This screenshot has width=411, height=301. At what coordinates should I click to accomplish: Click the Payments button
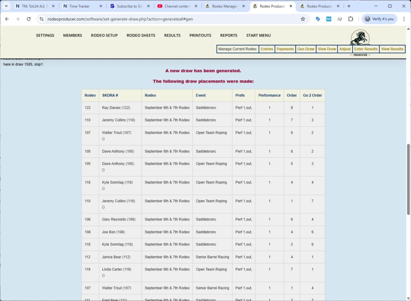point(285,49)
